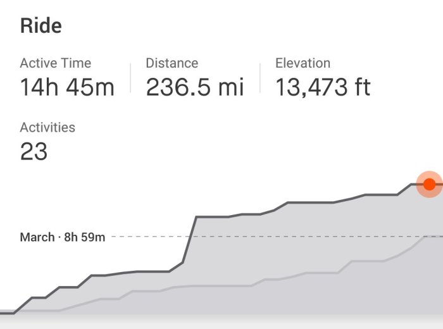443x329 pixels.
Task: Click the light gray strip below the chart
Action: pyautogui.click(x=221, y=323)
